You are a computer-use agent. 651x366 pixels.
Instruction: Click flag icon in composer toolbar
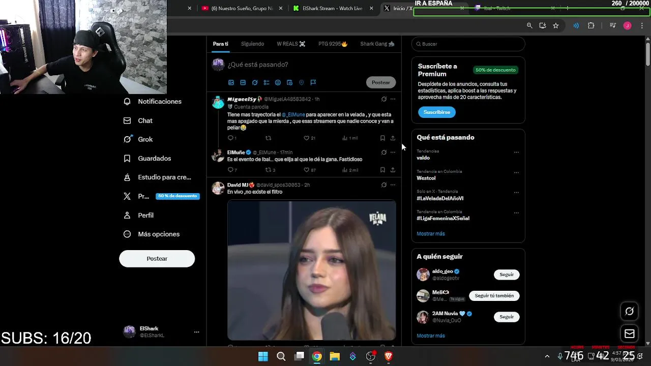click(313, 82)
